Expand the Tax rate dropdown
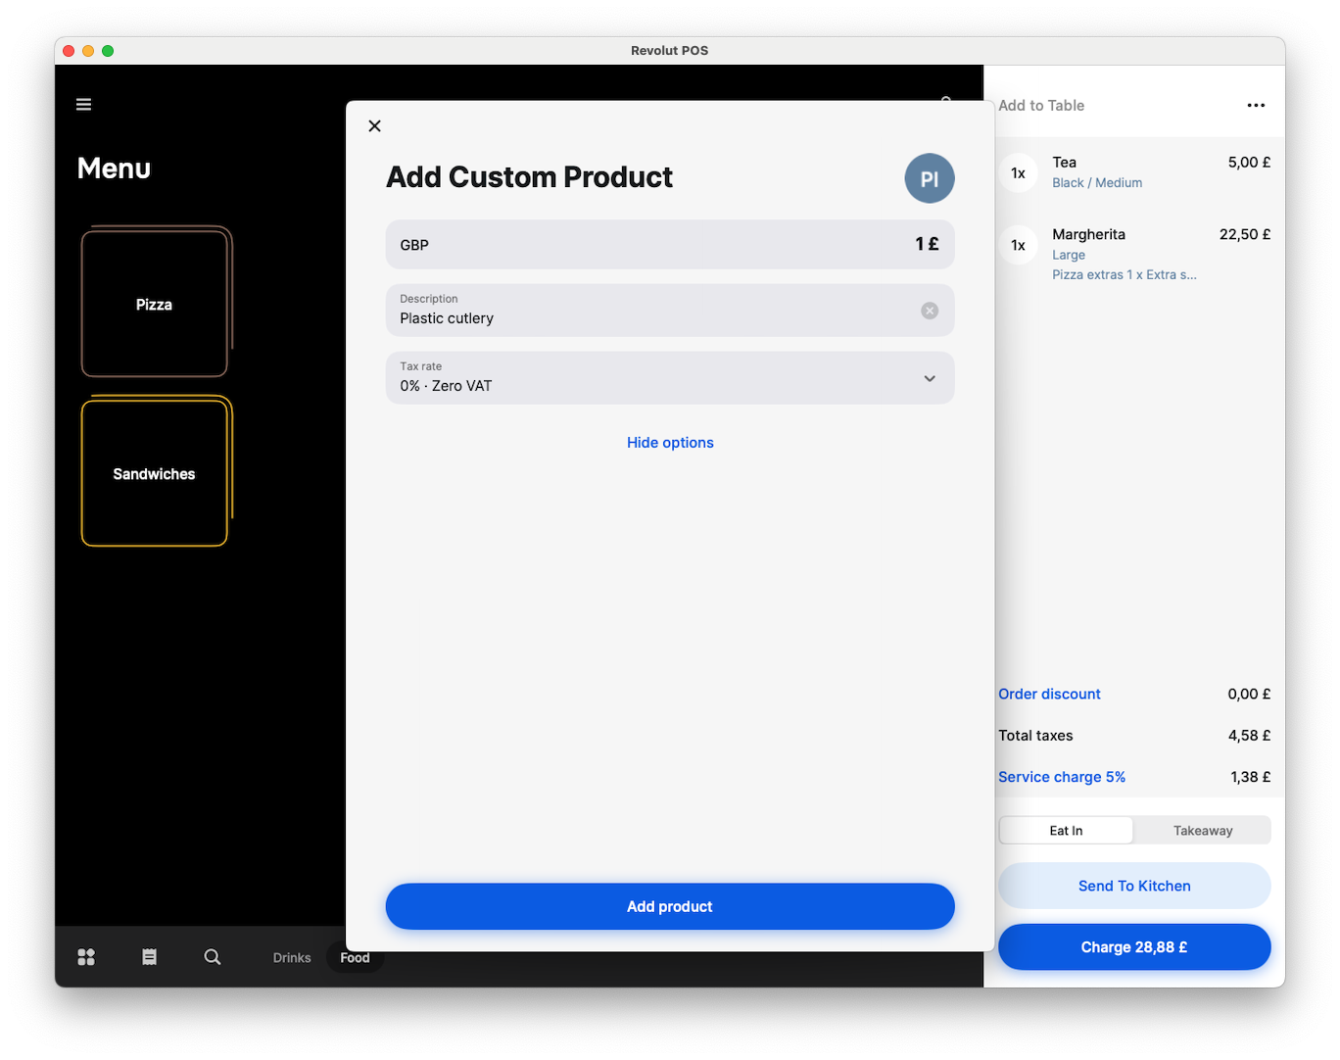This screenshot has width=1340, height=1060. (670, 378)
